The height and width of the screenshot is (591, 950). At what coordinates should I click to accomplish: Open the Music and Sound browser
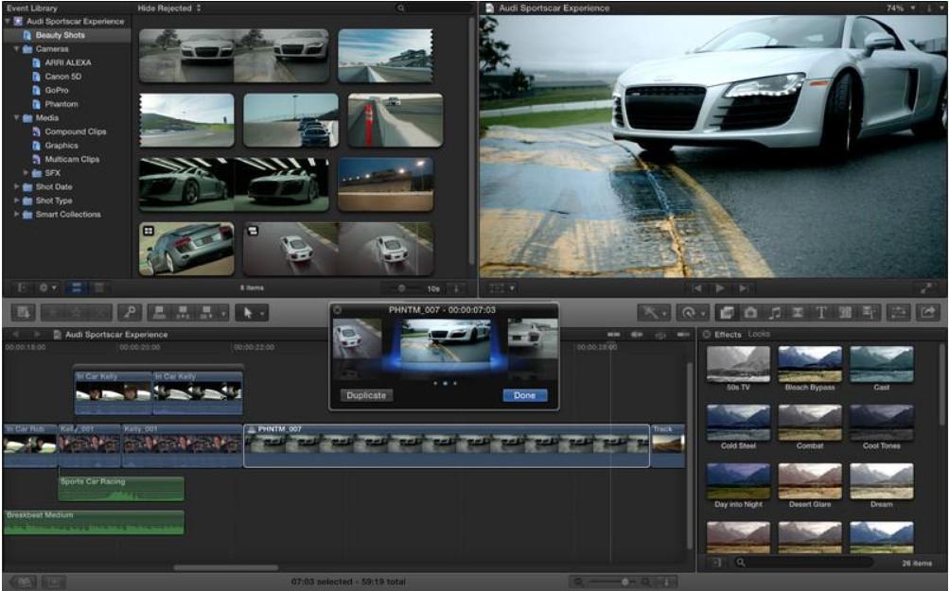click(x=774, y=312)
